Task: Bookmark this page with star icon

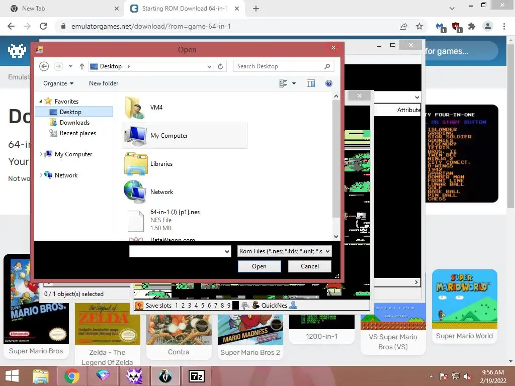Action: (x=419, y=26)
